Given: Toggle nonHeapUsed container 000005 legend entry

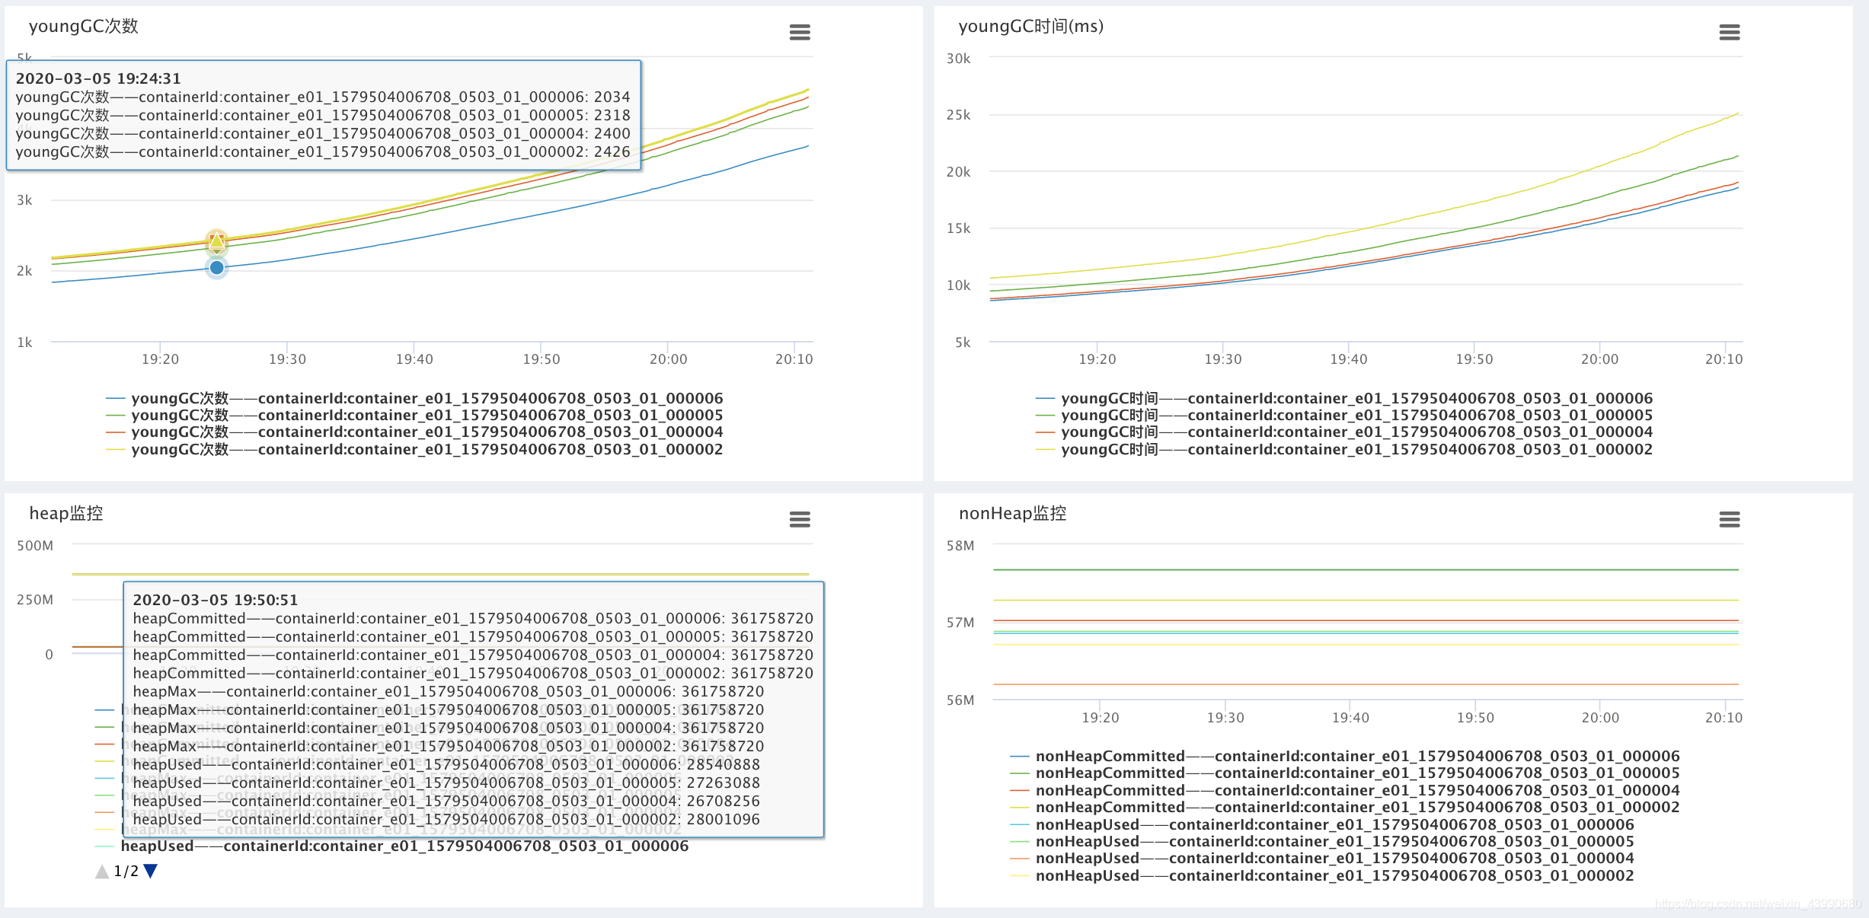Looking at the screenshot, I should click(x=1322, y=841).
